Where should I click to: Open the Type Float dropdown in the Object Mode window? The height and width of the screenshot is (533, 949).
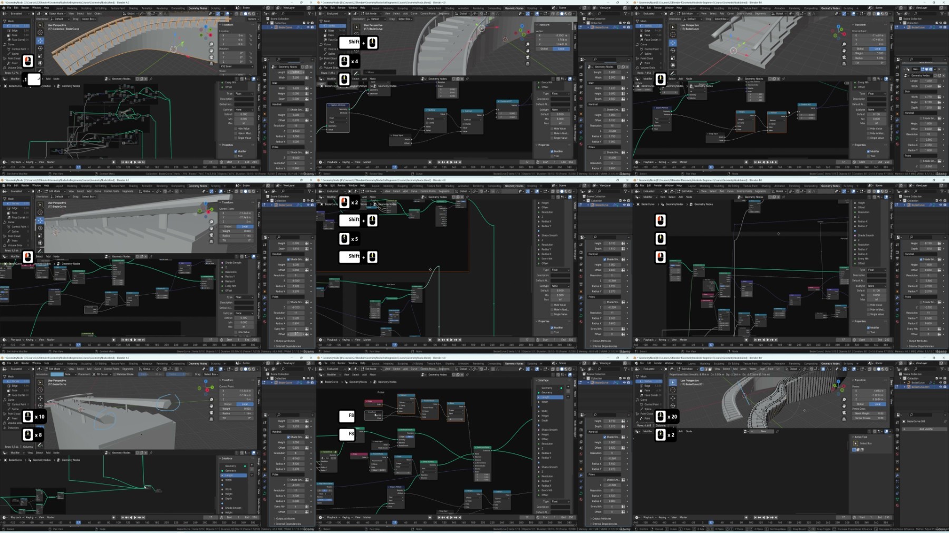(244, 94)
